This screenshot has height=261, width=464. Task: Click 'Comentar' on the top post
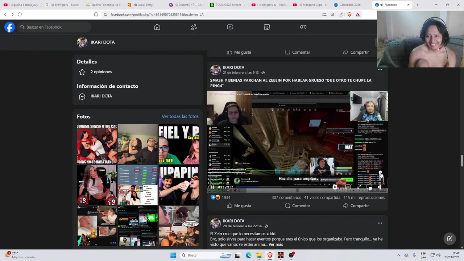tap(297, 52)
